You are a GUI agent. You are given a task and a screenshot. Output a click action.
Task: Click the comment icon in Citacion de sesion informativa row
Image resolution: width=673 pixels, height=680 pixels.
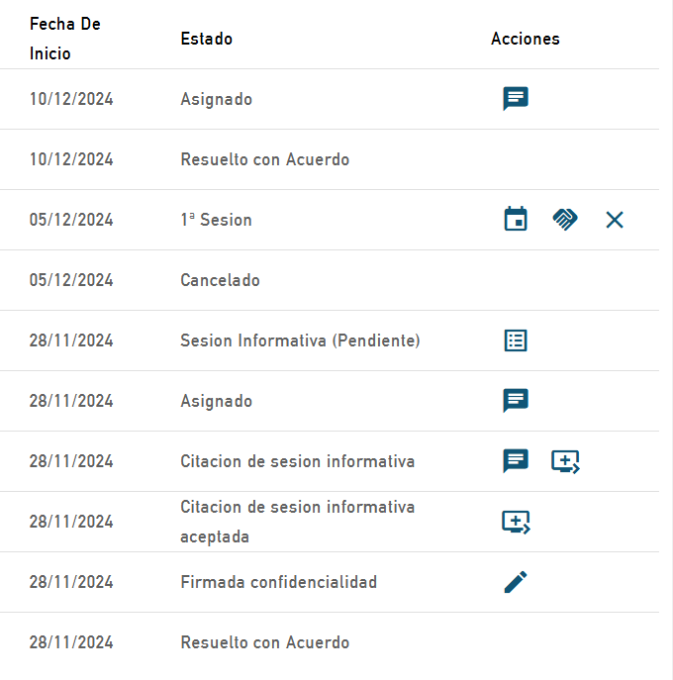pos(516,461)
